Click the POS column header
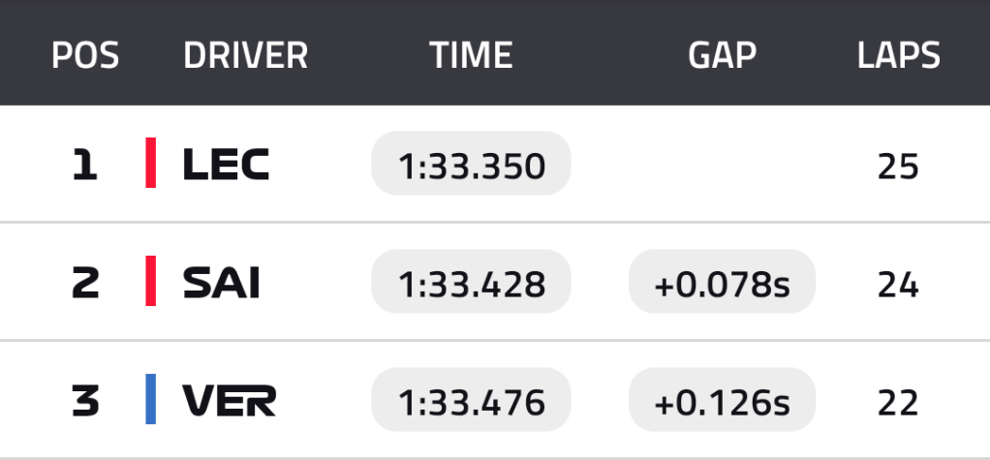 pyautogui.click(x=85, y=56)
